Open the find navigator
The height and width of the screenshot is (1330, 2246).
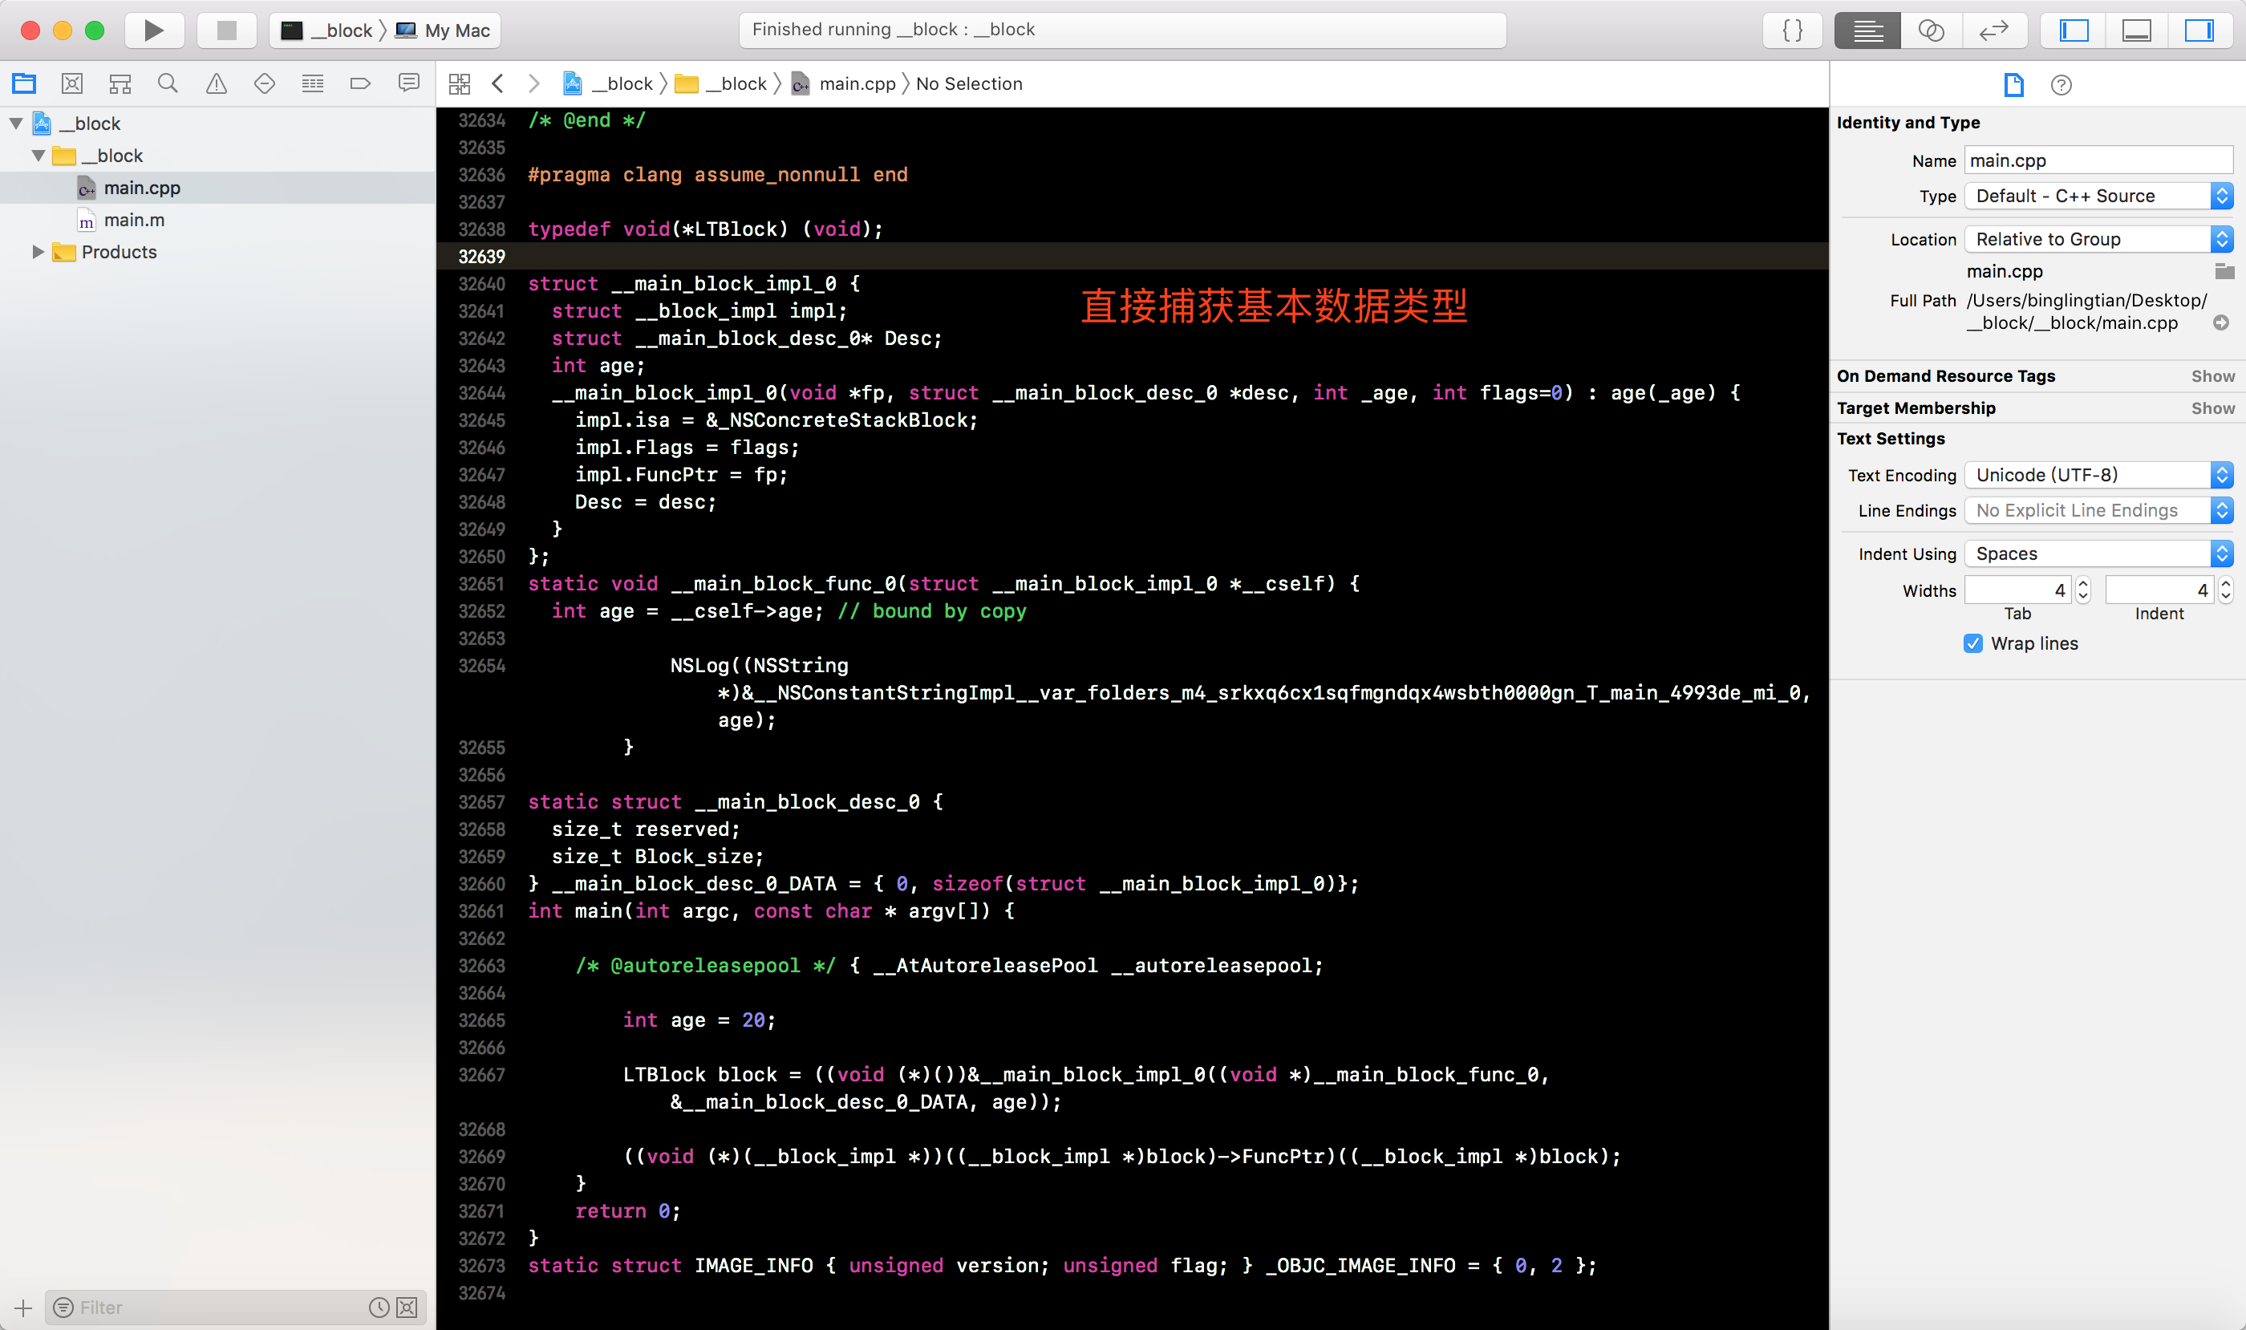[168, 83]
